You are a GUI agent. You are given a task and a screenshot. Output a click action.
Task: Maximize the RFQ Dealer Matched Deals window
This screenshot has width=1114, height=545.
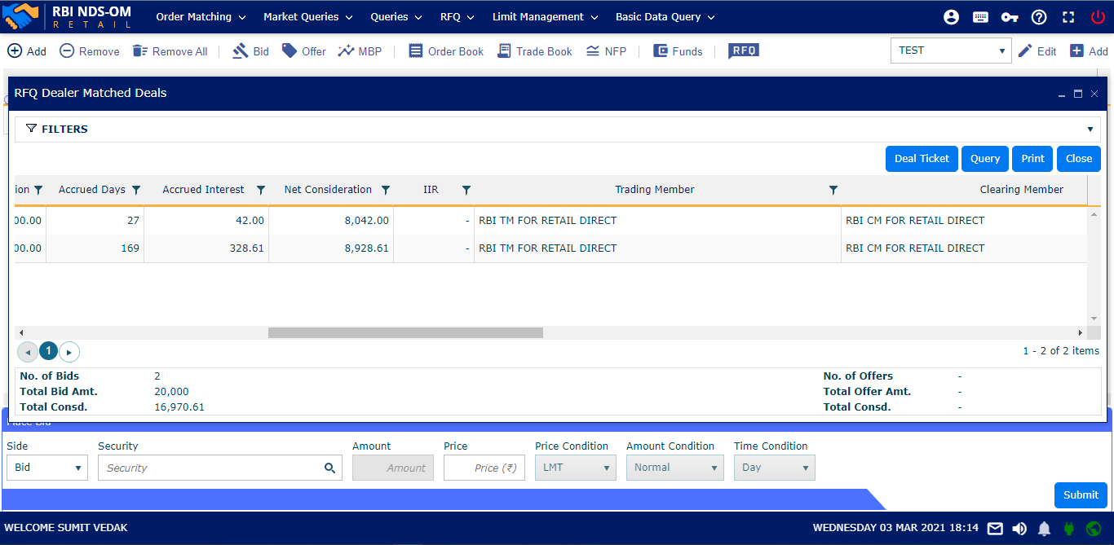coord(1078,94)
